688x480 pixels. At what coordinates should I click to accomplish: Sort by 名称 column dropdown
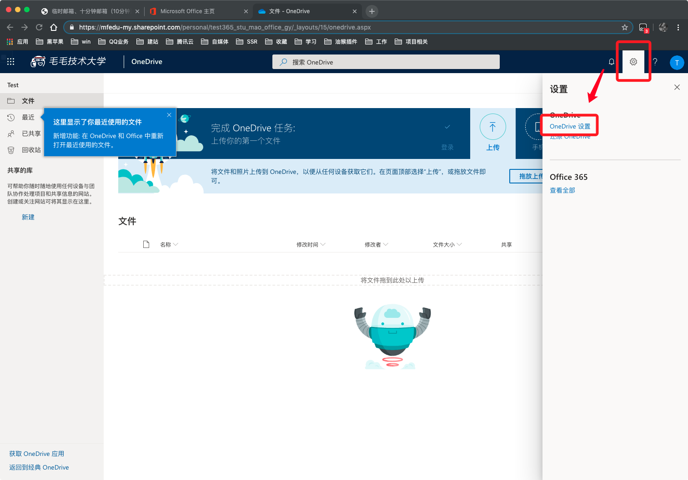coord(169,244)
